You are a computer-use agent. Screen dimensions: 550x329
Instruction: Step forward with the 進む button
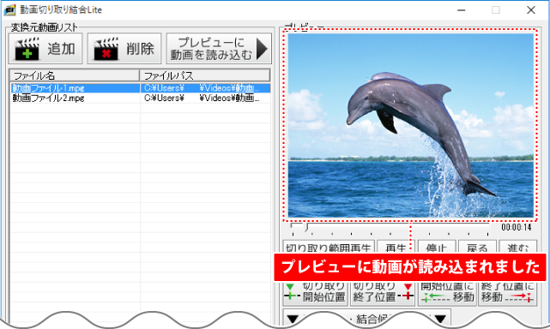(x=517, y=247)
